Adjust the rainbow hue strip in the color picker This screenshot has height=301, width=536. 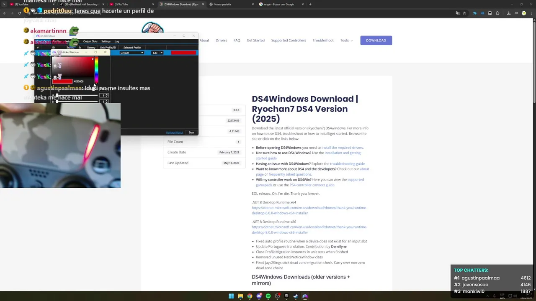(x=96, y=70)
